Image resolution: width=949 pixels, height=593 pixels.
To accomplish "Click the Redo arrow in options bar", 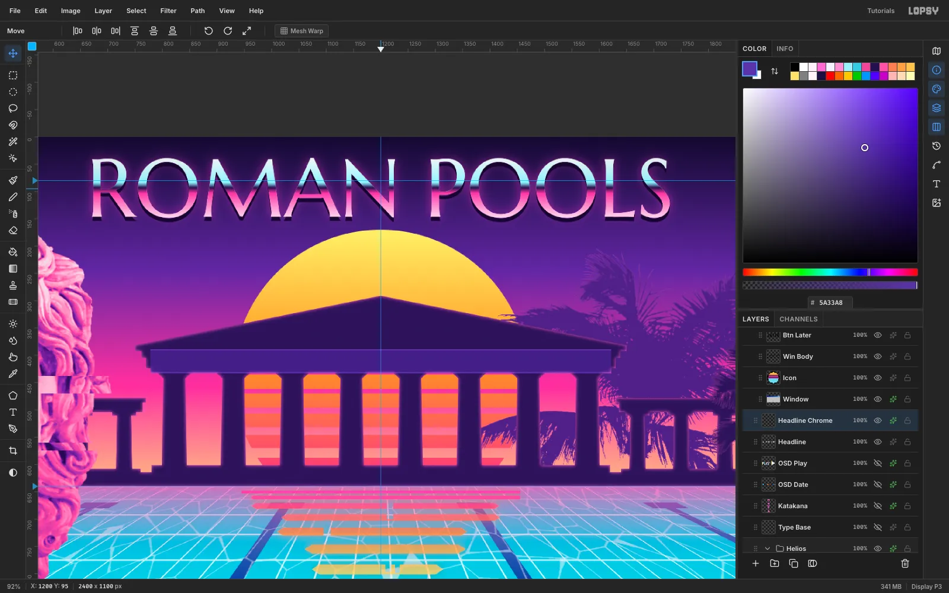I will [x=228, y=31].
